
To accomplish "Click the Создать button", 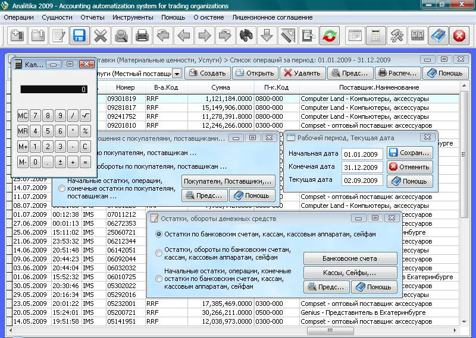I will tap(208, 73).
